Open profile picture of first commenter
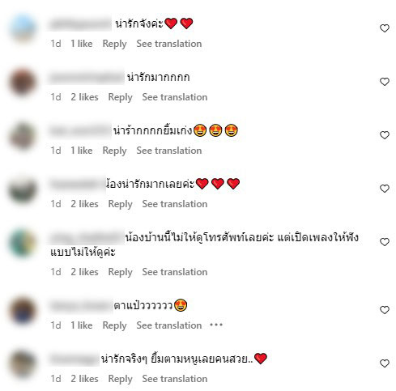The height and width of the screenshot is (391, 396). tap(23, 28)
